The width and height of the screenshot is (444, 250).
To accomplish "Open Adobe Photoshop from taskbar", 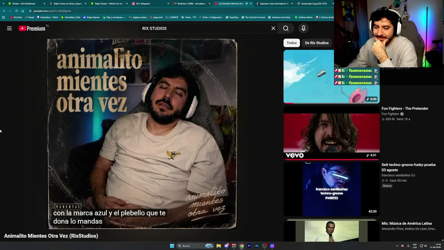I will pyautogui.click(x=257, y=246).
